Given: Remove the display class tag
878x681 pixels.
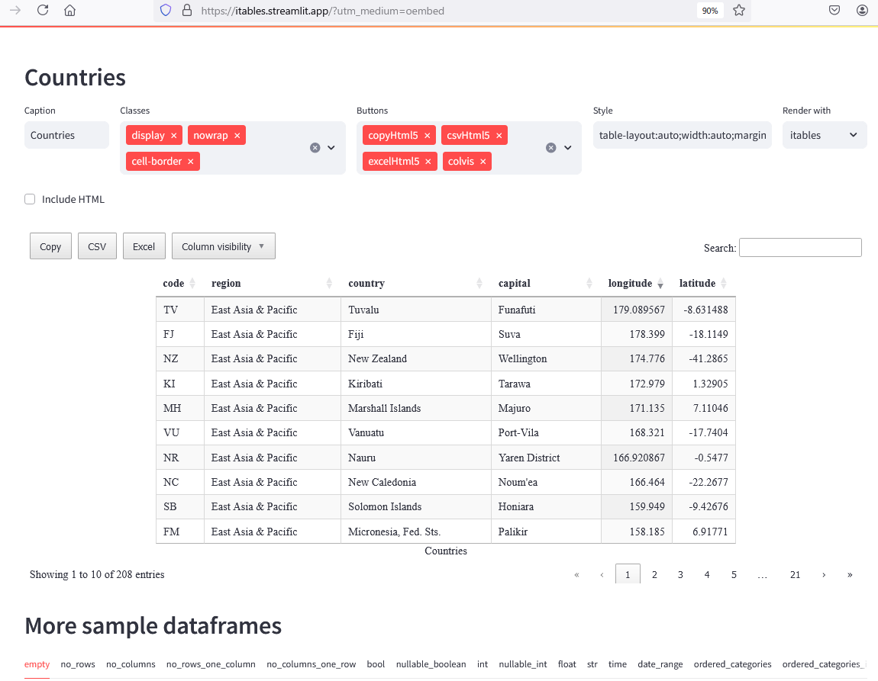Looking at the screenshot, I should point(173,135).
